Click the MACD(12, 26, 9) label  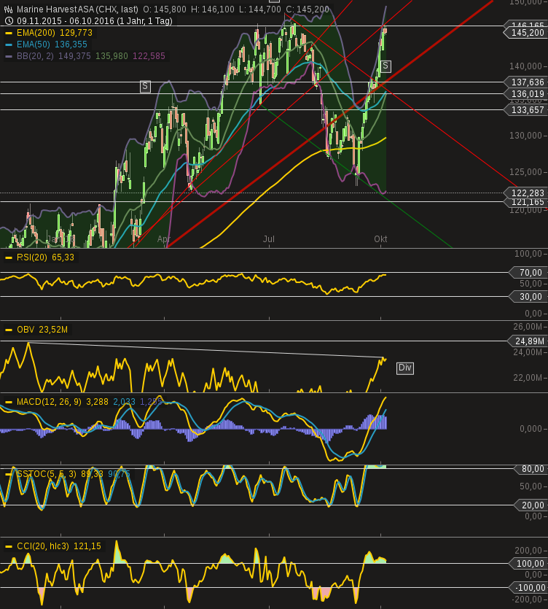pos(49,402)
